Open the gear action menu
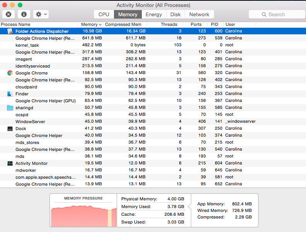Viewport: 306px width, 232px height. (41, 14)
